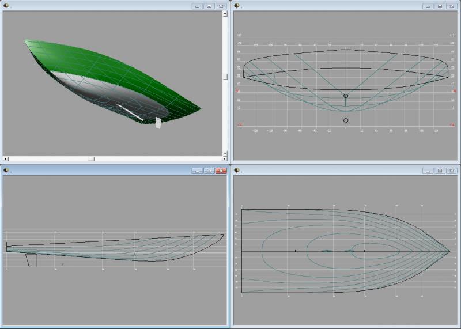Minimize the 3D green hull view window
The height and width of the screenshot is (329, 461).
pos(197,6)
